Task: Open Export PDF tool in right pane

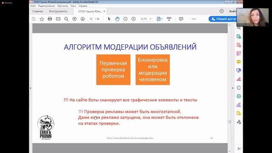Action: click(x=239, y=37)
